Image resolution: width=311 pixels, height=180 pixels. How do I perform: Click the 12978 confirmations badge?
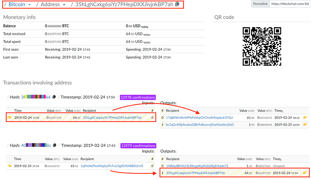138,97
